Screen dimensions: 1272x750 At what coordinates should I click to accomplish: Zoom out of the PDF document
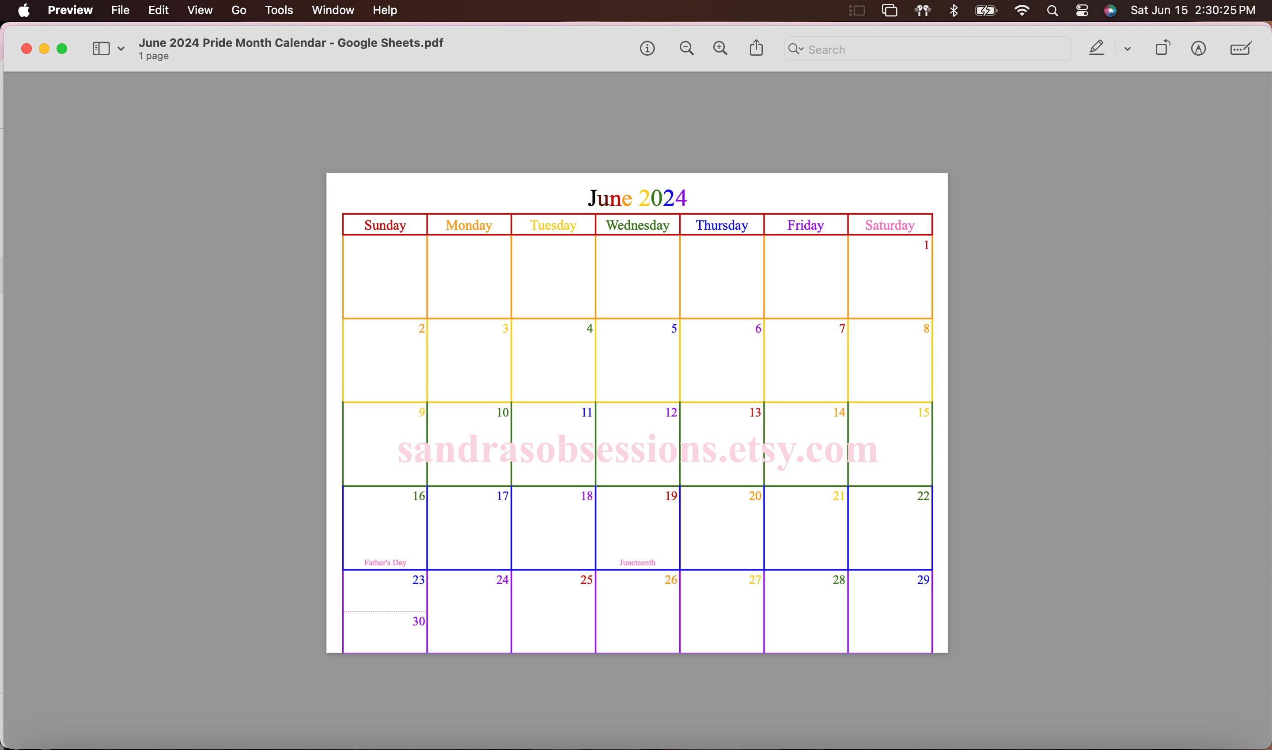pos(686,48)
